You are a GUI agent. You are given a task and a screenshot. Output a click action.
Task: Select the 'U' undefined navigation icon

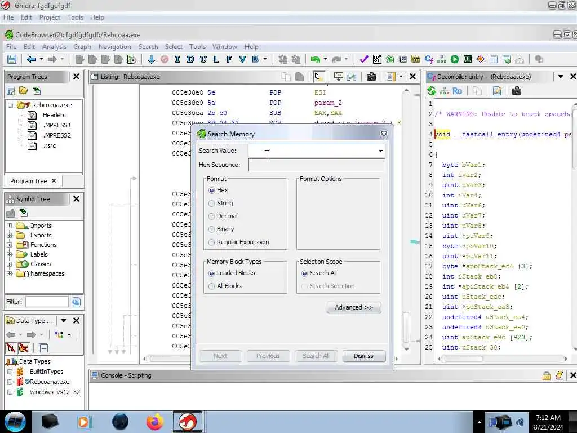click(203, 59)
